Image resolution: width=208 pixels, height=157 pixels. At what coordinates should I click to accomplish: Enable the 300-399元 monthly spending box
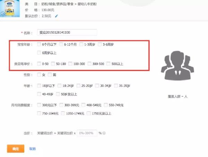coord(61,105)
